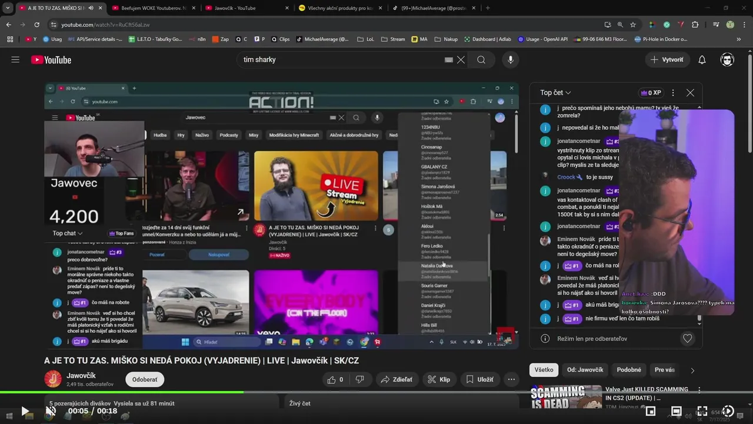The width and height of the screenshot is (753, 424).
Task: Open the Dashboard | Adlab bookmark
Action: point(488,39)
